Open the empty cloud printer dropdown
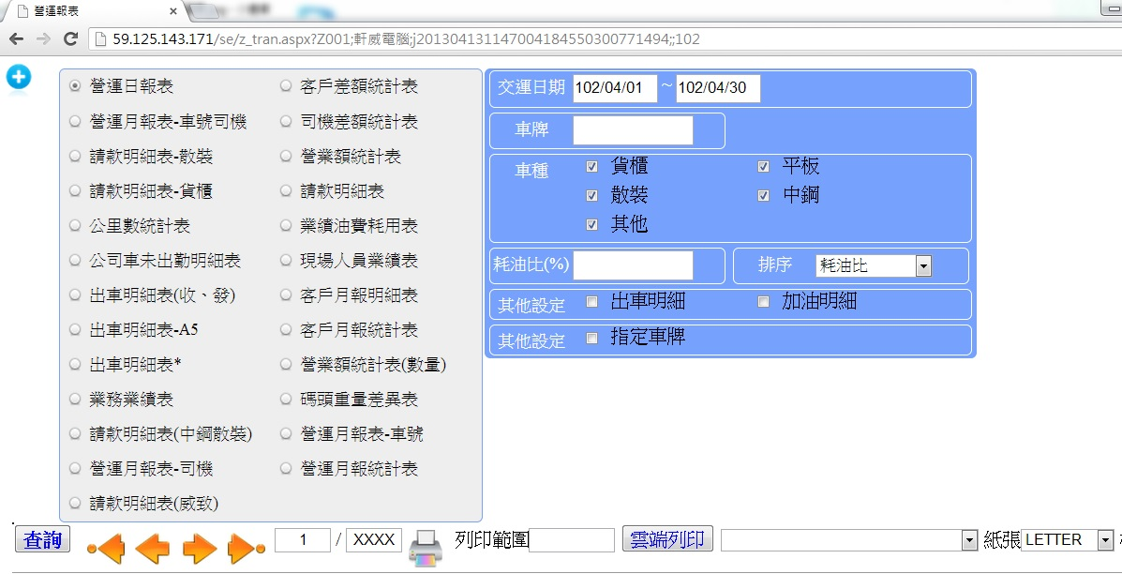1122x574 pixels. (x=849, y=540)
